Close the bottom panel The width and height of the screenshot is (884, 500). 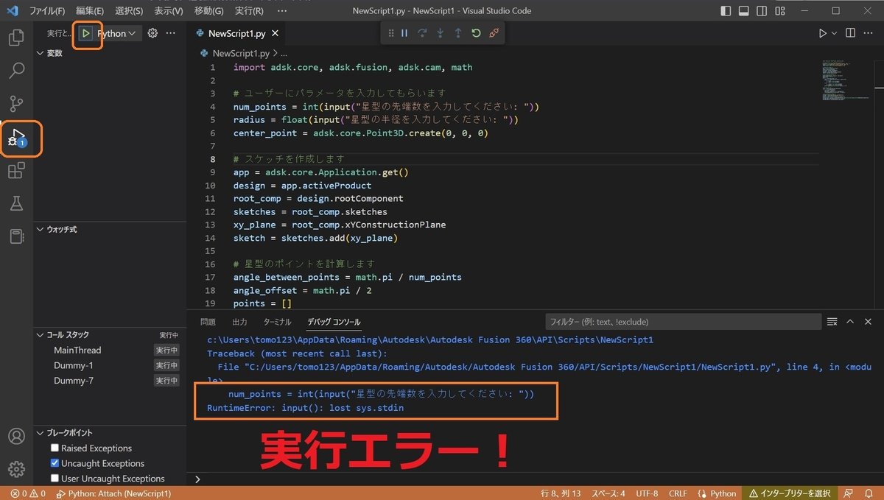[x=868, y=322]
